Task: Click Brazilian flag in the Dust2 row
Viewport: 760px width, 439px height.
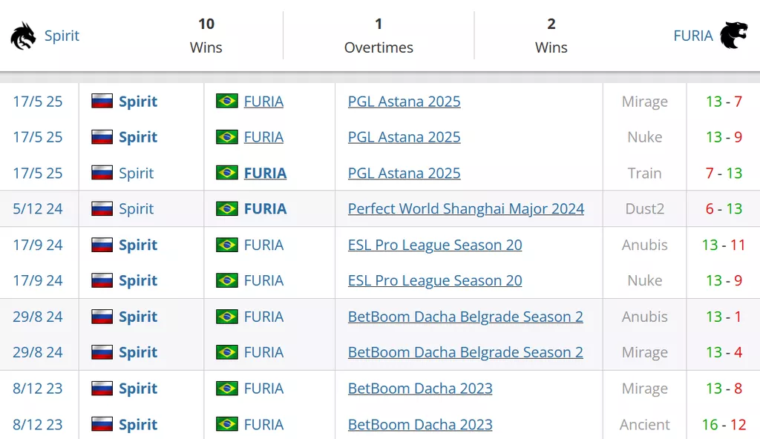Action: [227, 209]
